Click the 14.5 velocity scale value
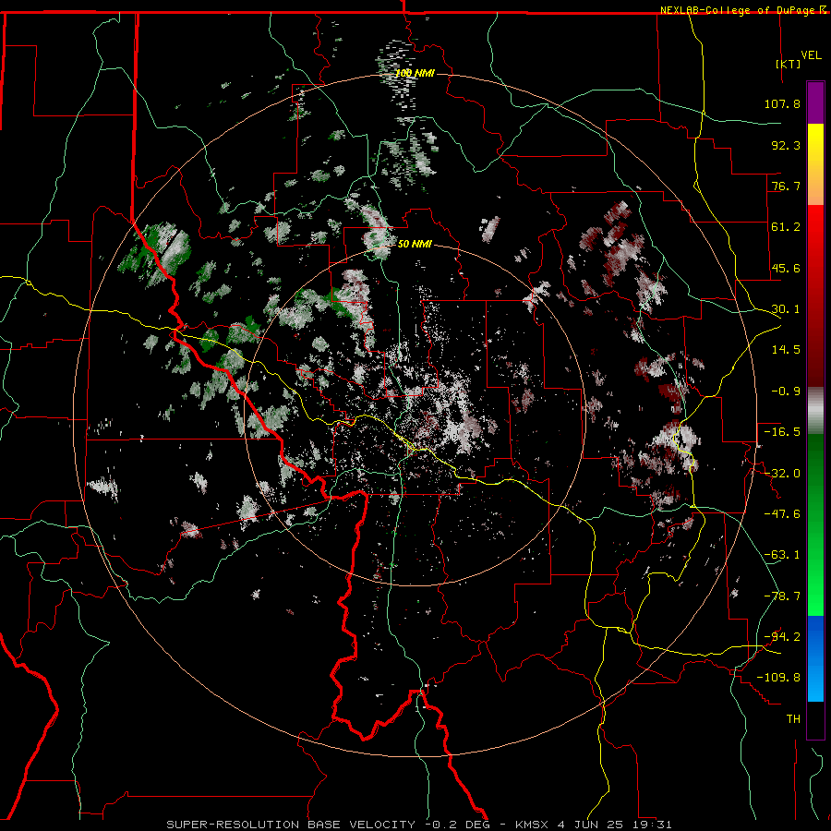 pyautogui.click(x=786, y=350)
